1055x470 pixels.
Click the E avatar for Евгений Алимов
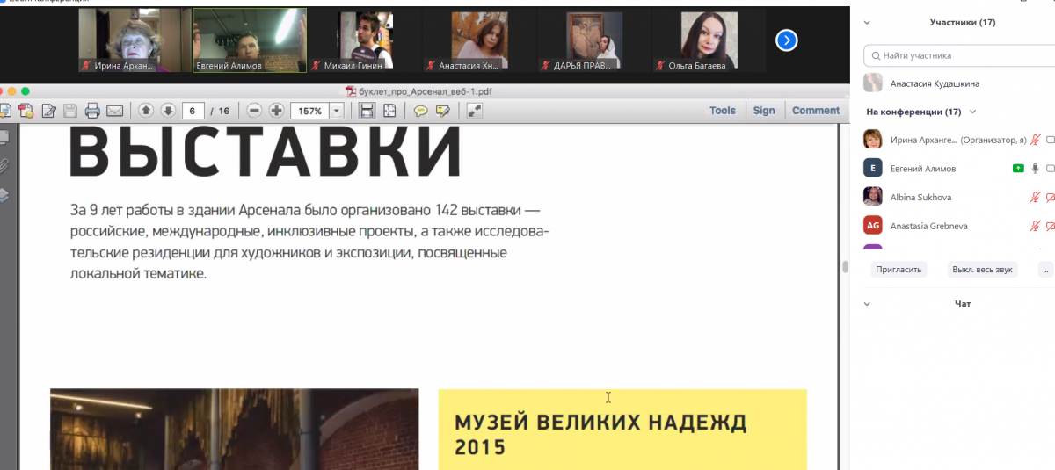[x=873, y=168]
